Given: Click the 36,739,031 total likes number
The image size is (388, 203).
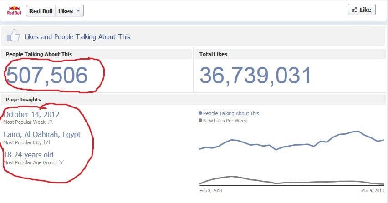Looking at the screenshot, I should [x=255, y=76].
